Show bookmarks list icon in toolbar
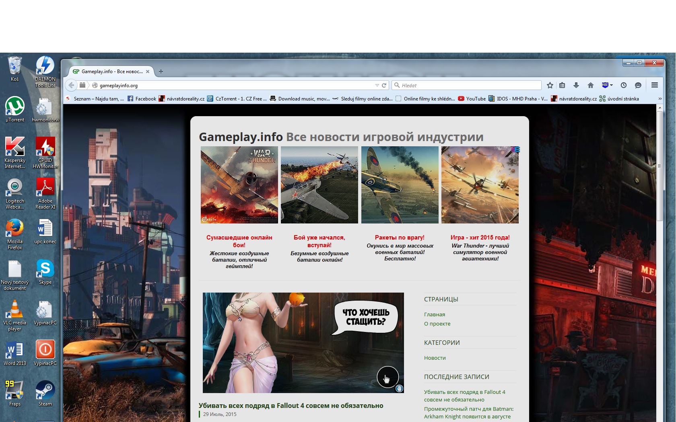Viewport: 676px width, 422px height. click(563, 85)
